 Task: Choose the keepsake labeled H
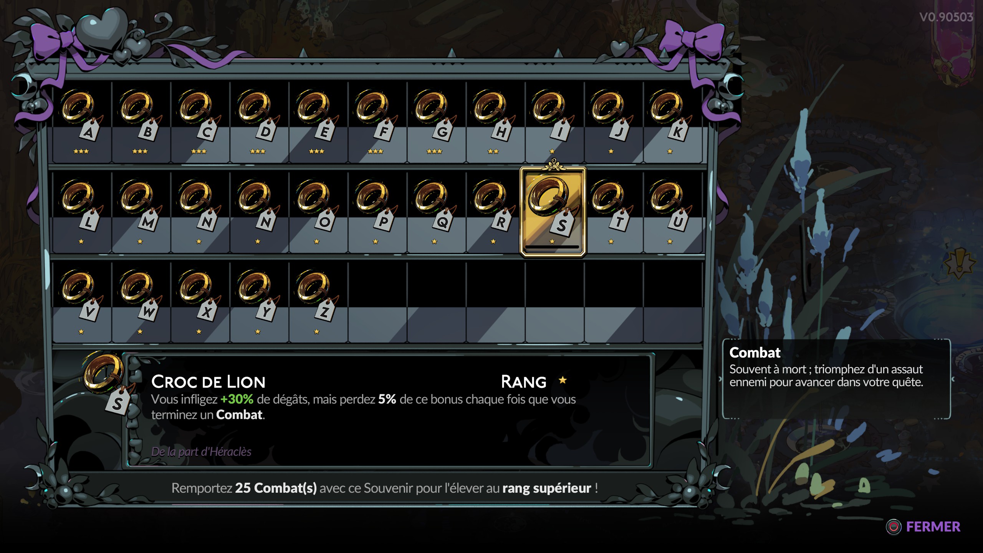pyautogui.click(x=494, y=122)
